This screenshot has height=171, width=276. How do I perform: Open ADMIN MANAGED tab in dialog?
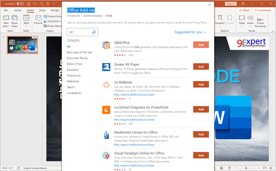(x=93, y=16)
